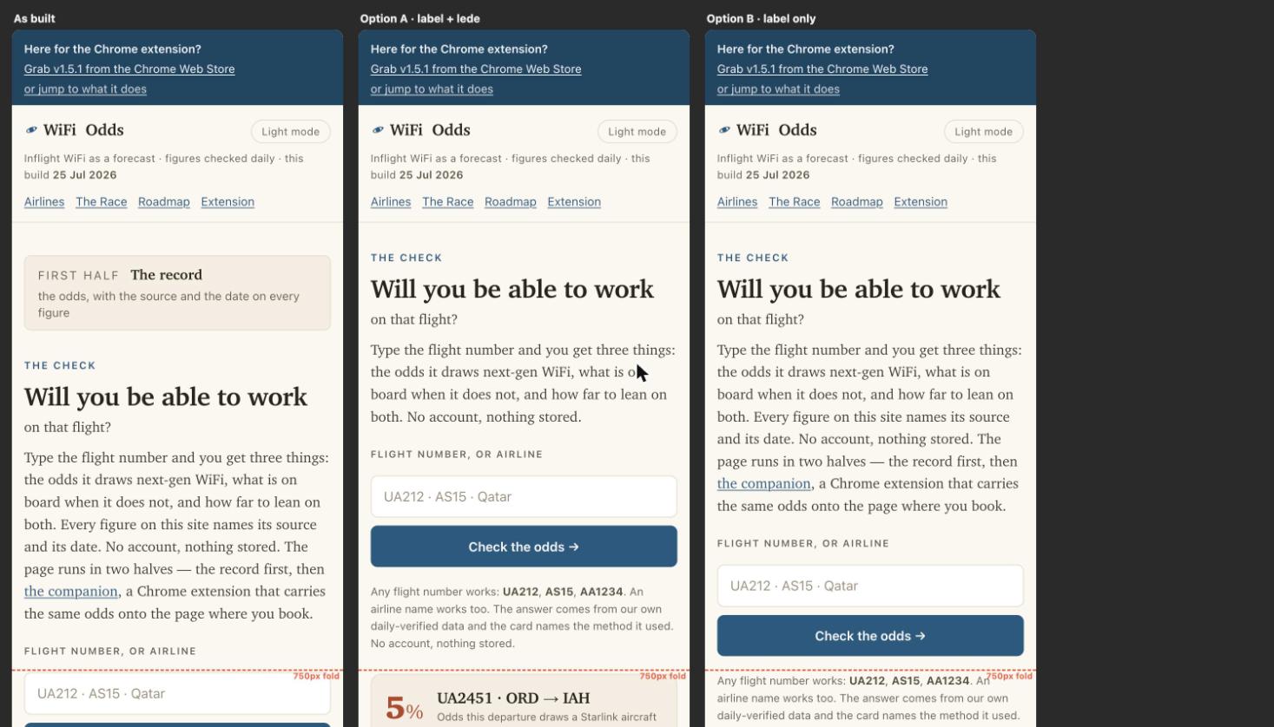Toggle Light mode in As built panel
1274x727 pixels.
coord(291,132)
